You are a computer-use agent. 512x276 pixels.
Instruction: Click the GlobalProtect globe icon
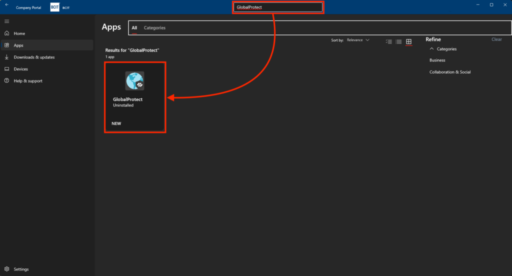[x=135, y=81]
